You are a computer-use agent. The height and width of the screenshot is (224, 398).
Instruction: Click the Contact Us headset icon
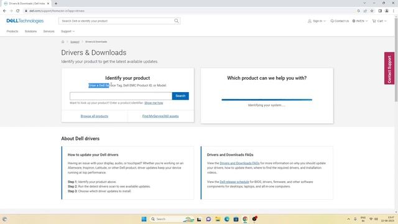coord(331,21)
